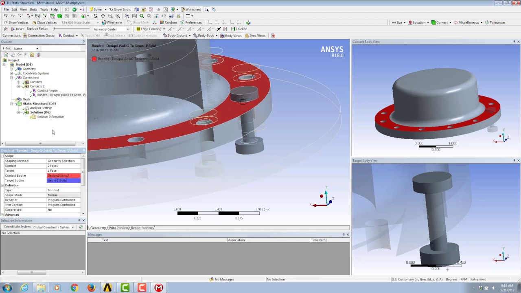The image size is (521, 293).
Task: Click the Zoom To Fit icon
Action: coord(127,16)
